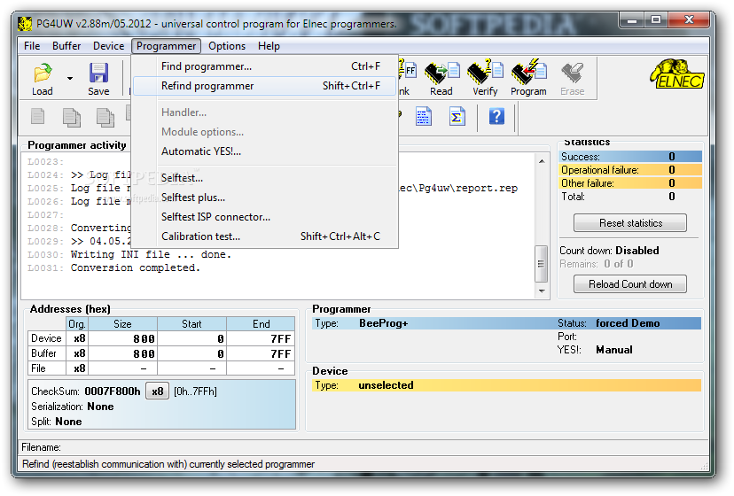This screenshot has width=734, height=496.
Task: Open the Help menu
Action: pos(269,46)
